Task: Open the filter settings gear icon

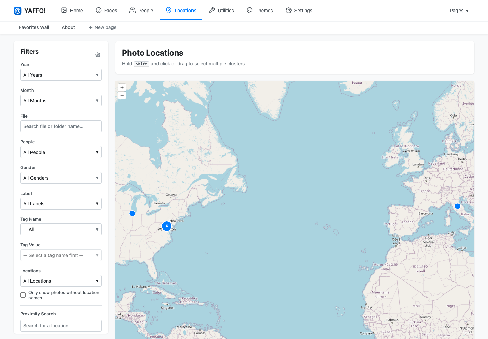Action: (98, 55)
